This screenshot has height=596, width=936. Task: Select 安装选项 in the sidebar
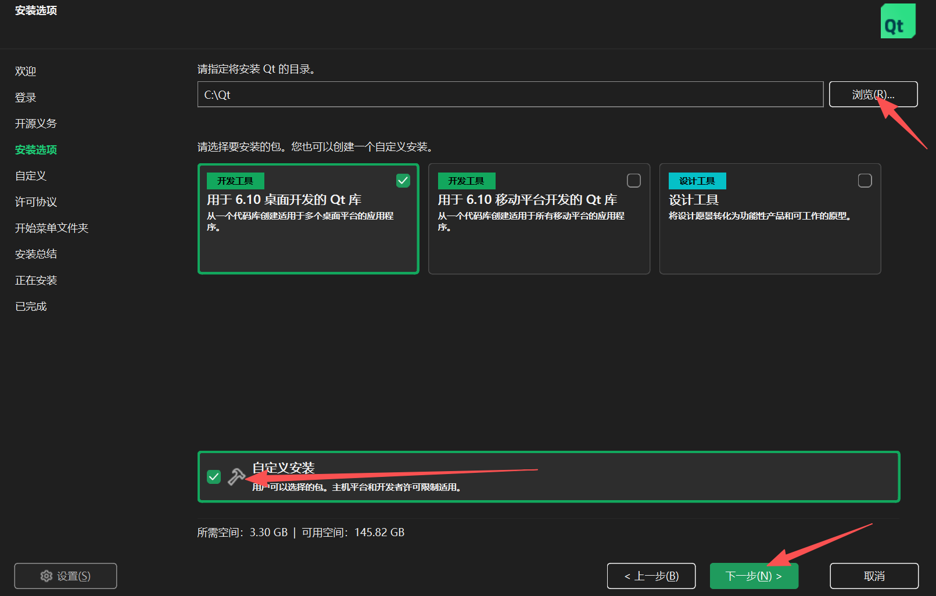35,149
